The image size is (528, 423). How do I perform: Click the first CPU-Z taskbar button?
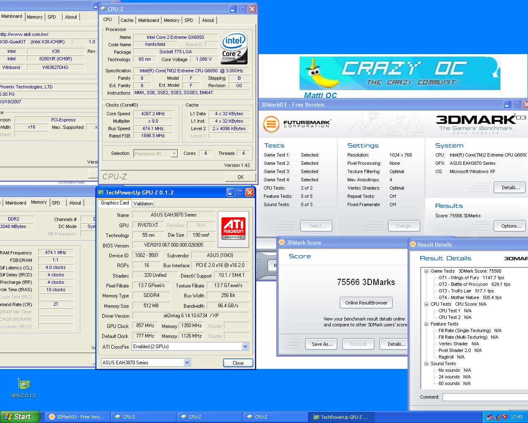point(143,417)
